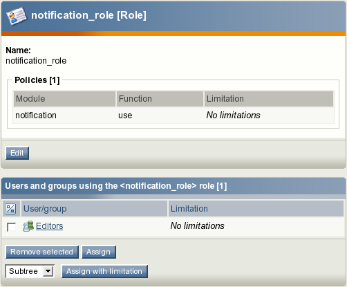Click the Module column header
The image size is (347, 287).
tap(64, 99)
